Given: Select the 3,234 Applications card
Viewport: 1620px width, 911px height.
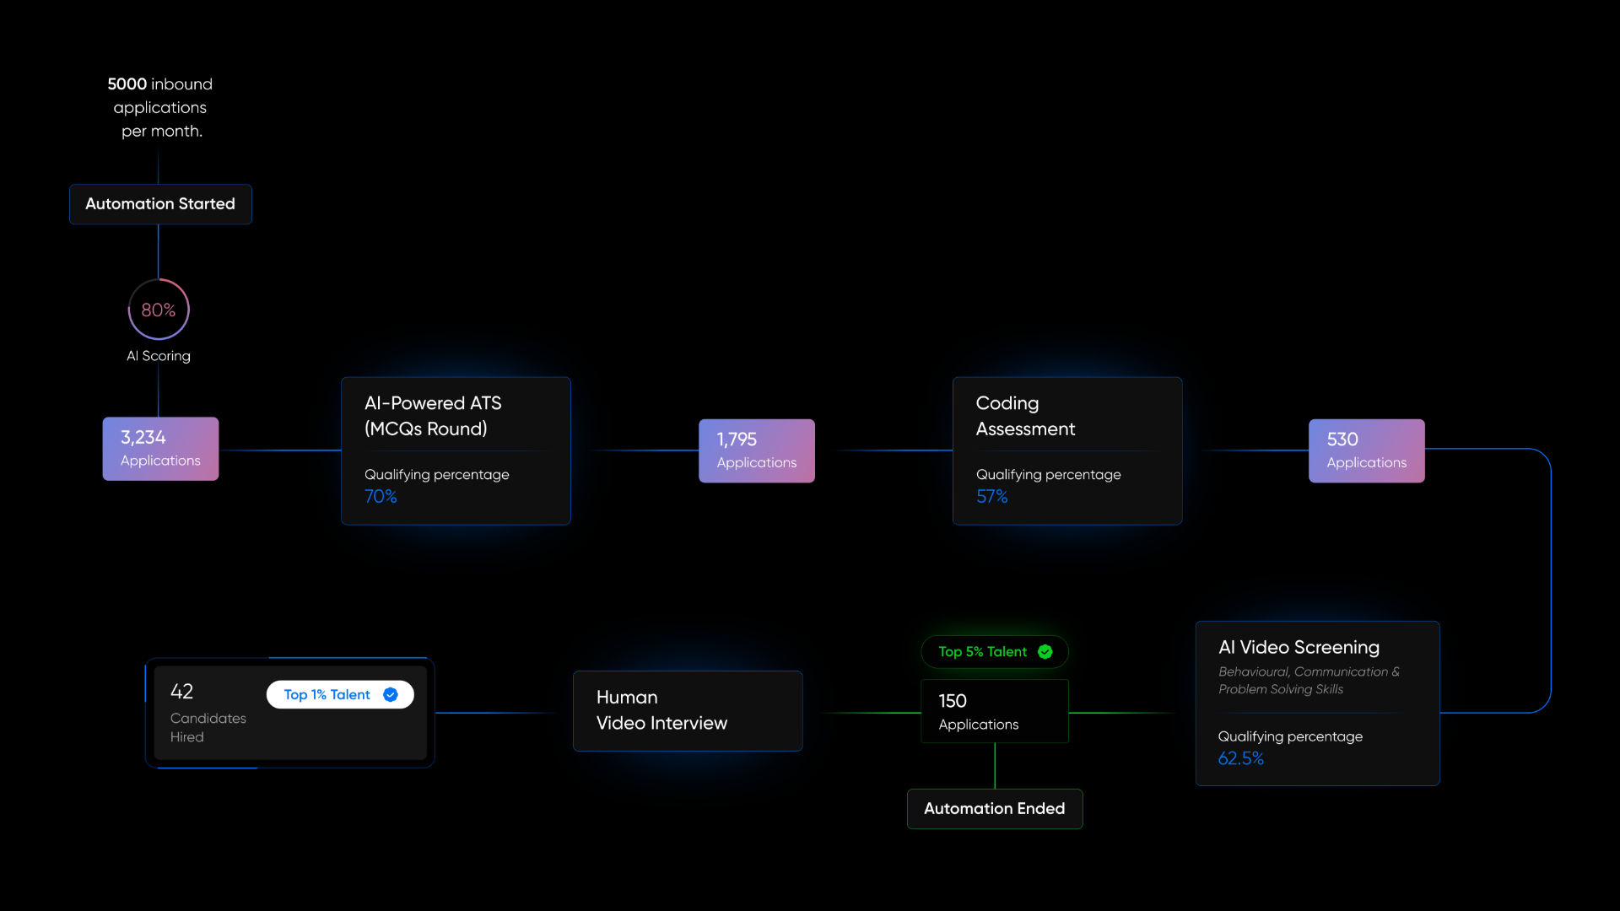Looking at the screenshot, I should (160, 449).
